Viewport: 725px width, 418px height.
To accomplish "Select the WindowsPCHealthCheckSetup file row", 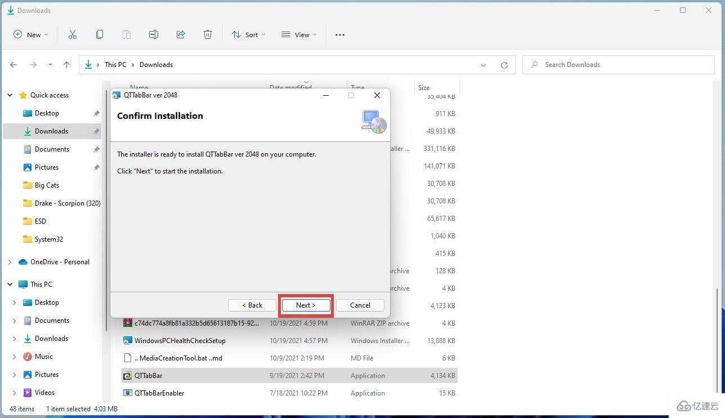I will pyautogui.click(x=289, y=341).
